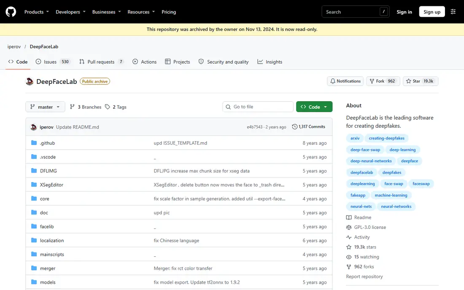Open the Actions tab

click(144, 62)
